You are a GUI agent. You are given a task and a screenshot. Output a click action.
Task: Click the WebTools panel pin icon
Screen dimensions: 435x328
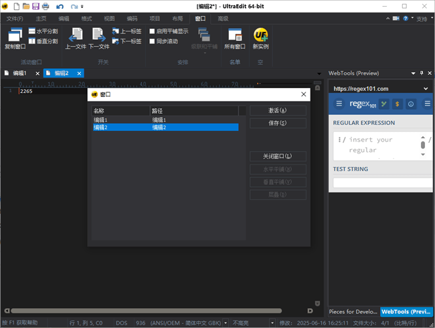click(422, 73)
